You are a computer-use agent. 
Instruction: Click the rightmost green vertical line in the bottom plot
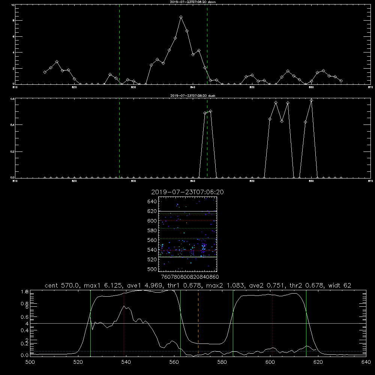coord(306,323)
